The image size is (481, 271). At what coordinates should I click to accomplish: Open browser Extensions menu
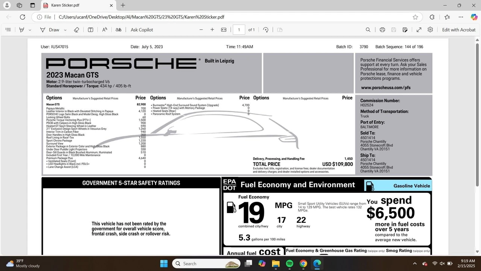click(432, 17)
